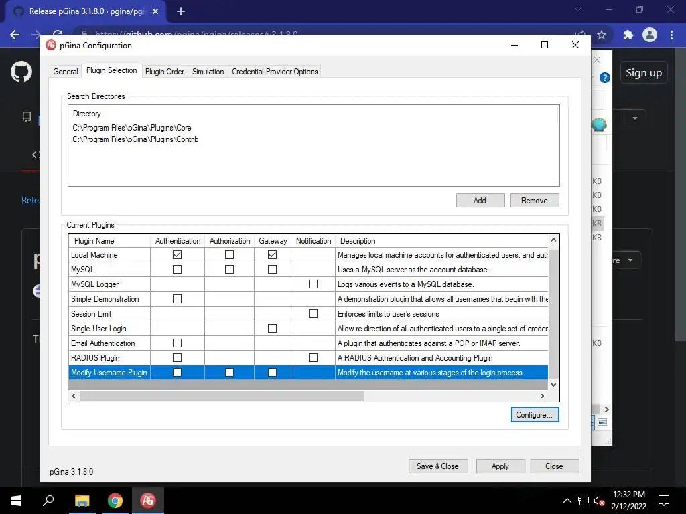Click the GitHub logo in browser page
686x514 pixels.
click(x=21, y=72)
